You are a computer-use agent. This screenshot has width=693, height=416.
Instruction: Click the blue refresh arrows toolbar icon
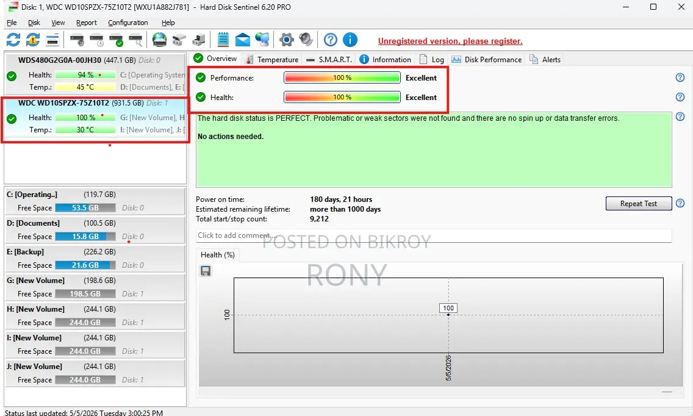(13, 40)
